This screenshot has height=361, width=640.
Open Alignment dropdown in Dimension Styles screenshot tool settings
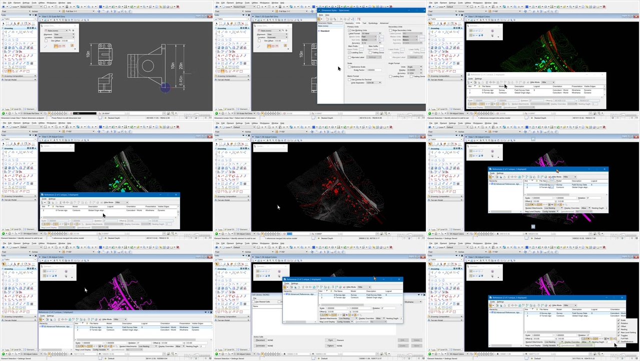(x=277, y=34)
